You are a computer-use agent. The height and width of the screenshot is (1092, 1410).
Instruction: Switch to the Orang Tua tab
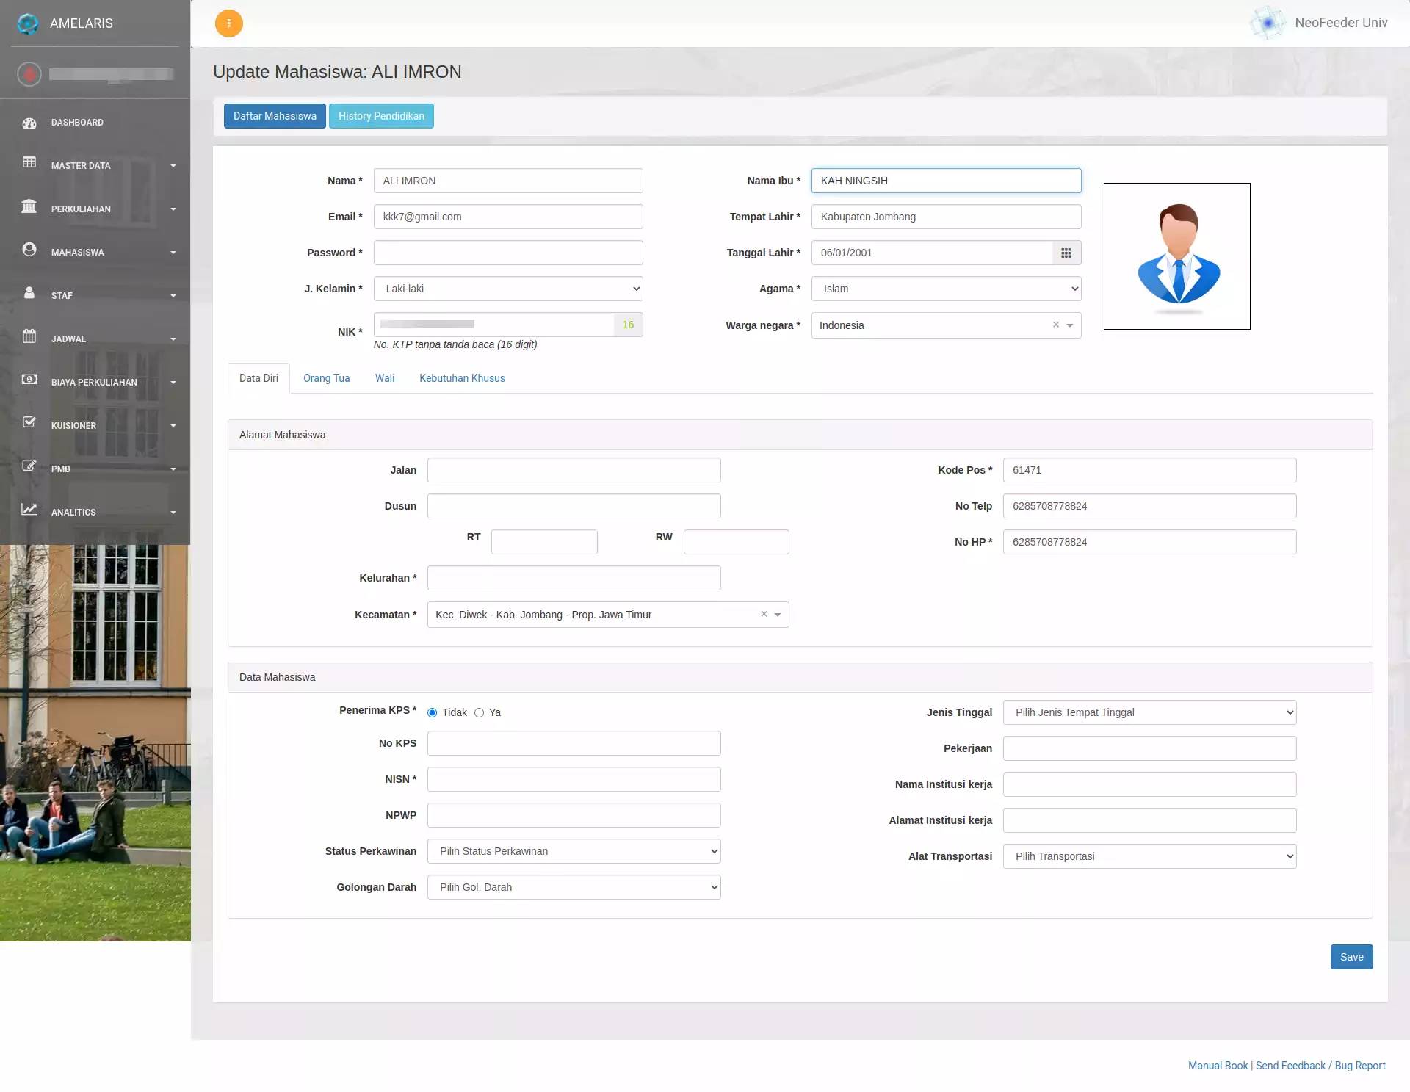tap(326, 378)
